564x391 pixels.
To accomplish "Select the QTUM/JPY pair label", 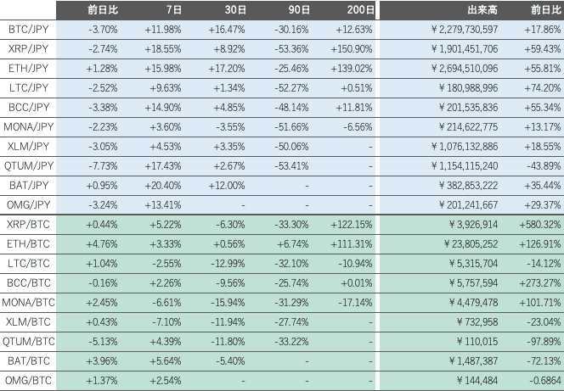I will pyautogui.click(x=28, y=165).
